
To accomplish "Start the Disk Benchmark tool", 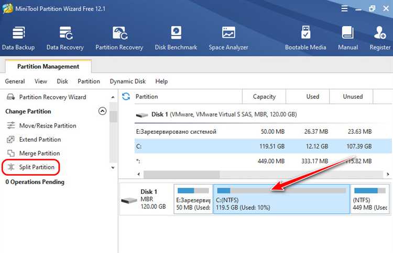I will click(x=176, y=38).
